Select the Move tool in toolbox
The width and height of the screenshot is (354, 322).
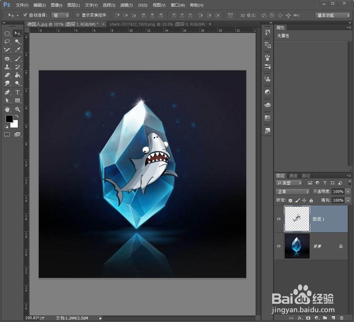point(17,33)
